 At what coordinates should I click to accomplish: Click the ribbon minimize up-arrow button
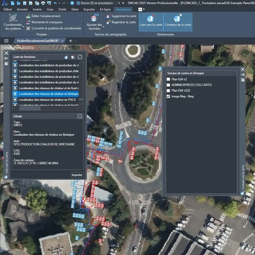pos(140,9)
